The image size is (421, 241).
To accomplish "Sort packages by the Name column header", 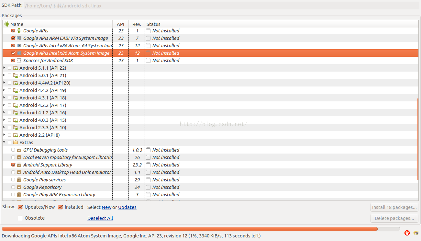I will click(x=58, y=24).
